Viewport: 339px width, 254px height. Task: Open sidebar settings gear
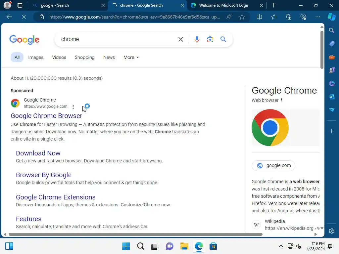pyautogui.click(x=331, y=231)
